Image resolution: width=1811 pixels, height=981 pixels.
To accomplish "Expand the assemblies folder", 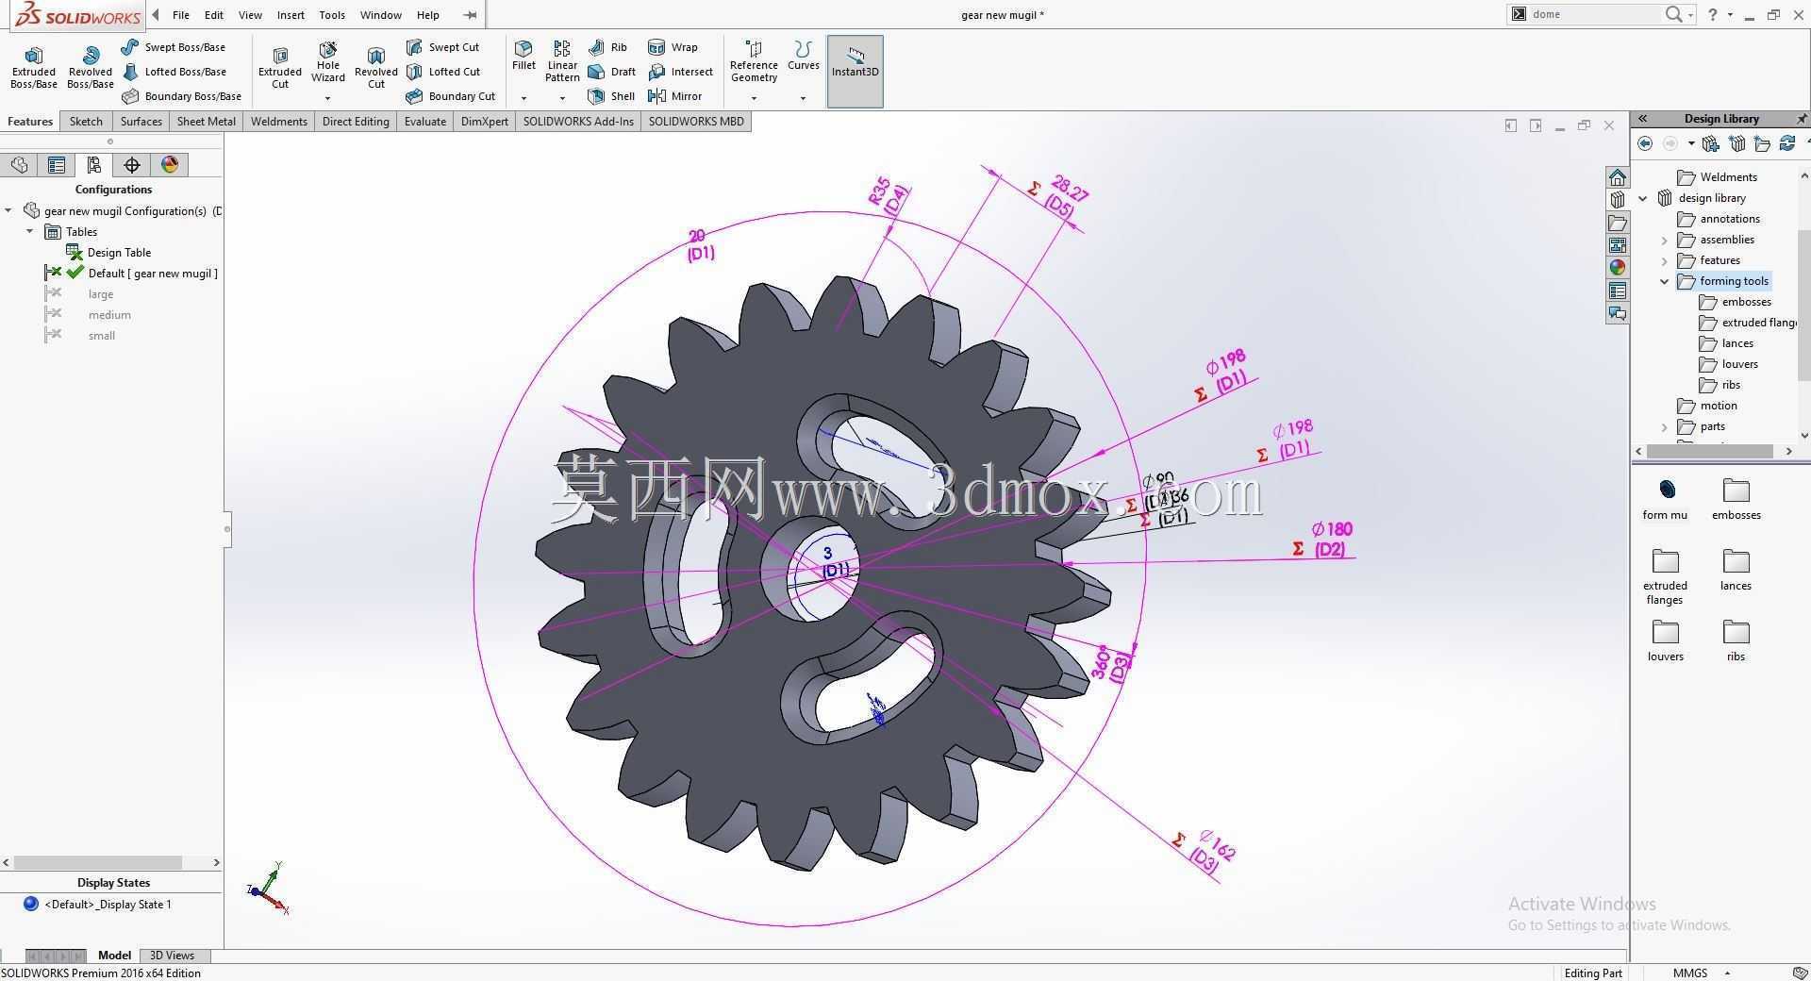I will point(1665,240).
